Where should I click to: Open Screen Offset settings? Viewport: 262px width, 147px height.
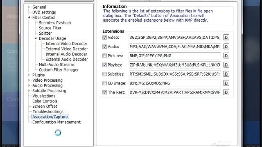[x=45, y=106]
